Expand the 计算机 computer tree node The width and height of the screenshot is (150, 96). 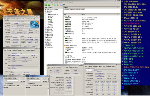click(x=45, y=11)
